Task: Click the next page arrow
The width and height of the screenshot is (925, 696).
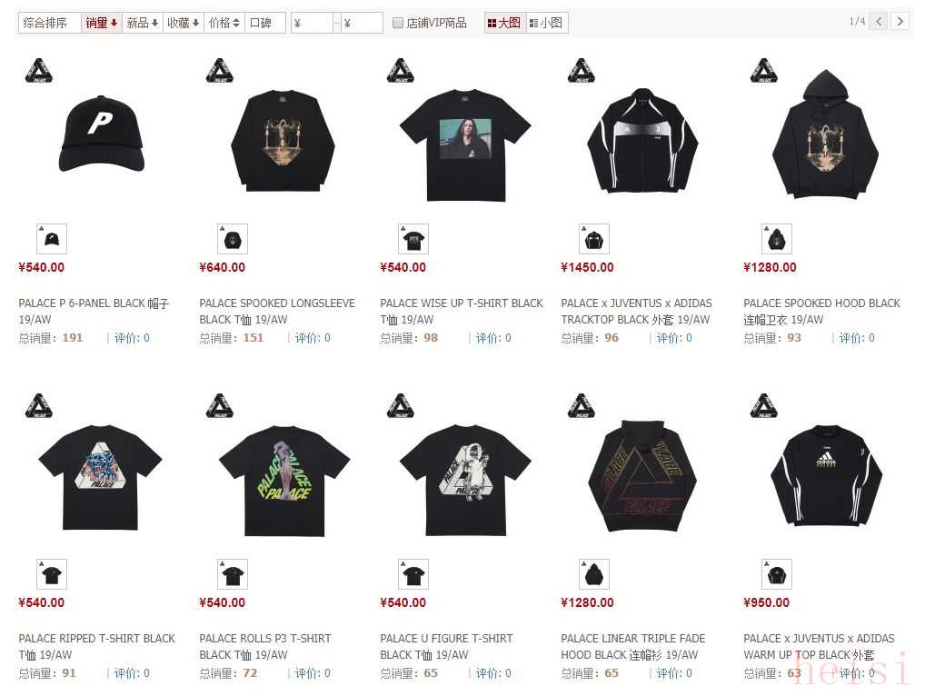Action: [900, 22]
